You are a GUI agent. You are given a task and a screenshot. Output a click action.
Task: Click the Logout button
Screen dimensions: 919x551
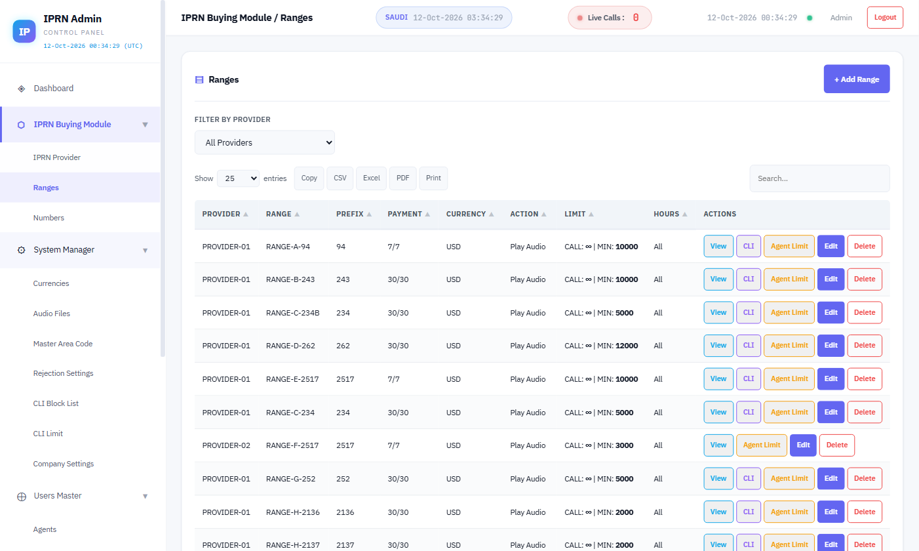click(885, 18)
